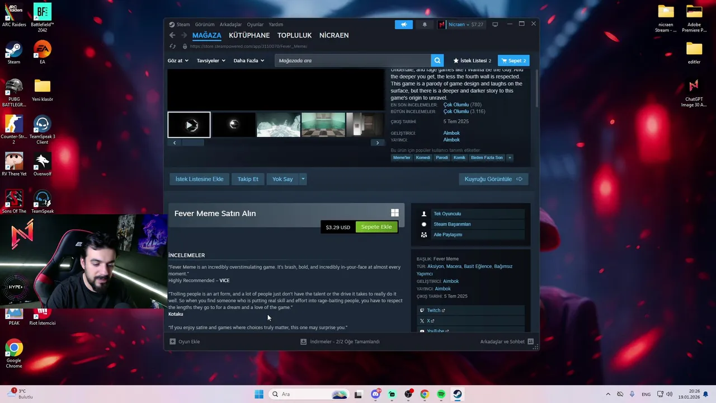Select the video trailer thumbnail

[189, 125]
